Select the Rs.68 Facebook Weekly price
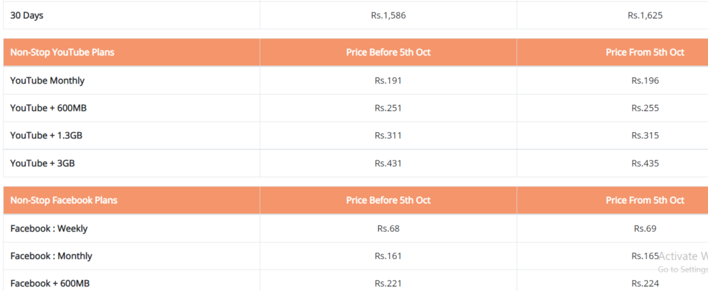708x291 pixels. (389, 228)
